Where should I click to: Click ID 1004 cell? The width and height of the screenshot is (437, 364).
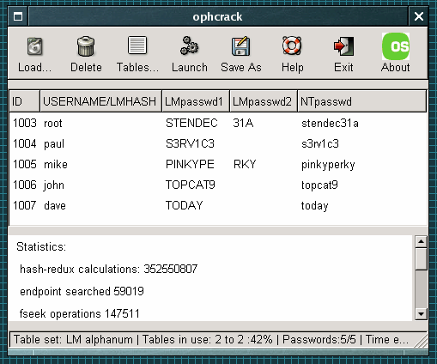point(25,143)
